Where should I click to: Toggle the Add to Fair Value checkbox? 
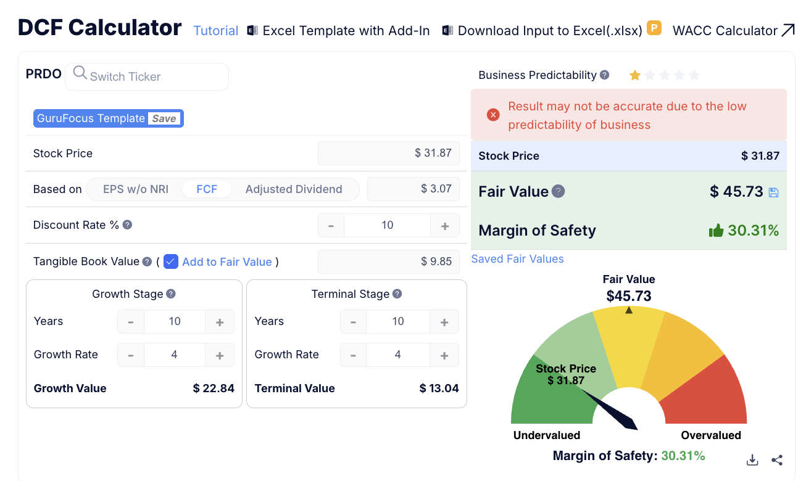[171, 261]
